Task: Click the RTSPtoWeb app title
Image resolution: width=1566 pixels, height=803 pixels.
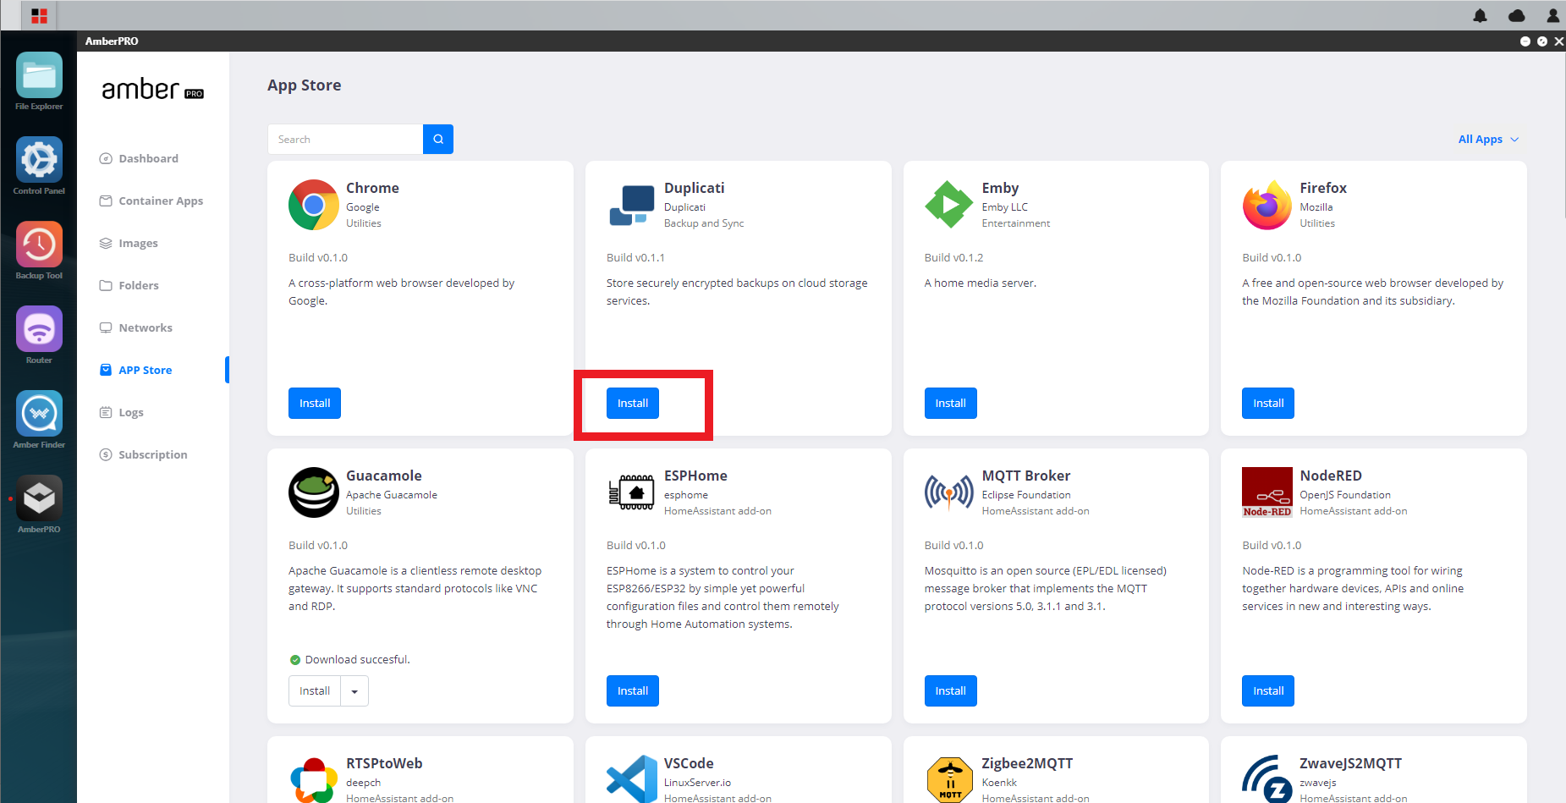Action: [384, 763]
